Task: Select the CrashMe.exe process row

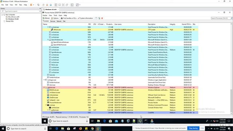Action: click(120, 112)
